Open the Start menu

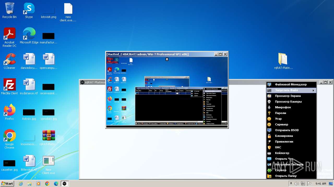click(x=7, y=183)
